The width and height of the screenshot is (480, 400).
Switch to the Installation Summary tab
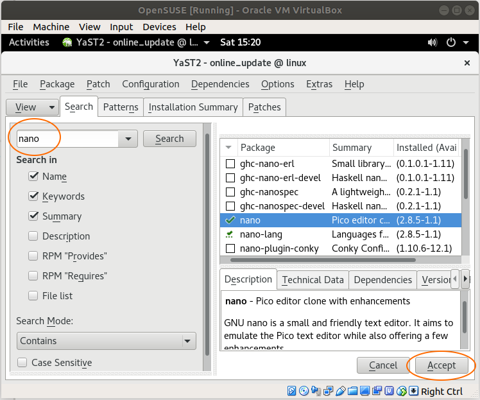pyautogui.click(x=193, y=107)
